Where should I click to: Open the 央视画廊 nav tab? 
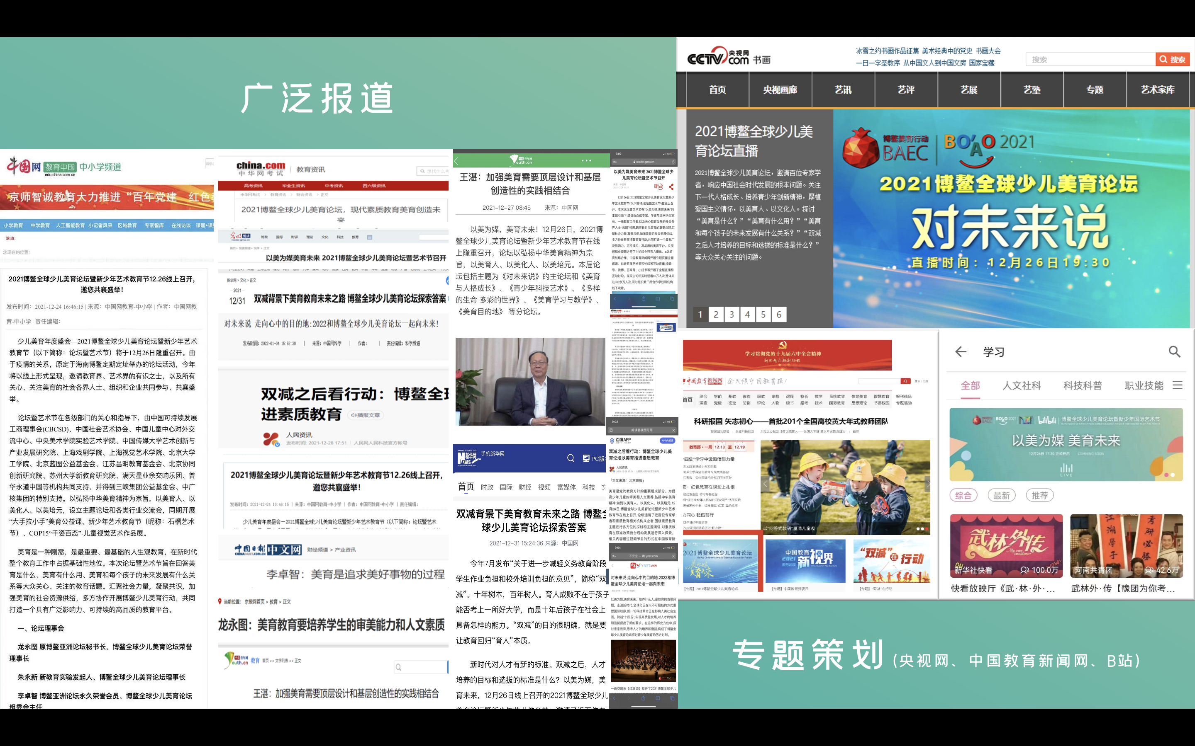click(x=780, y=90)
